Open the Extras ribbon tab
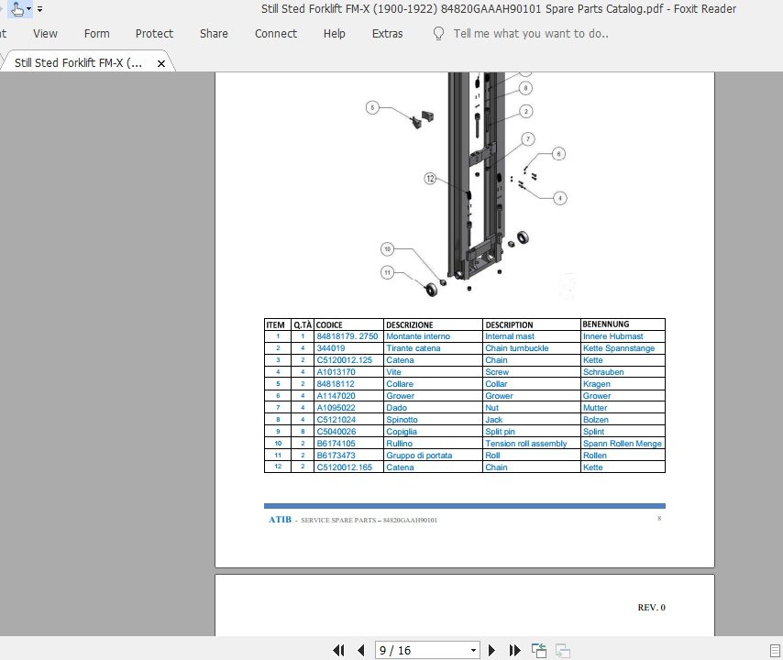This screenshot has width=783, height=660. point(388,33)
